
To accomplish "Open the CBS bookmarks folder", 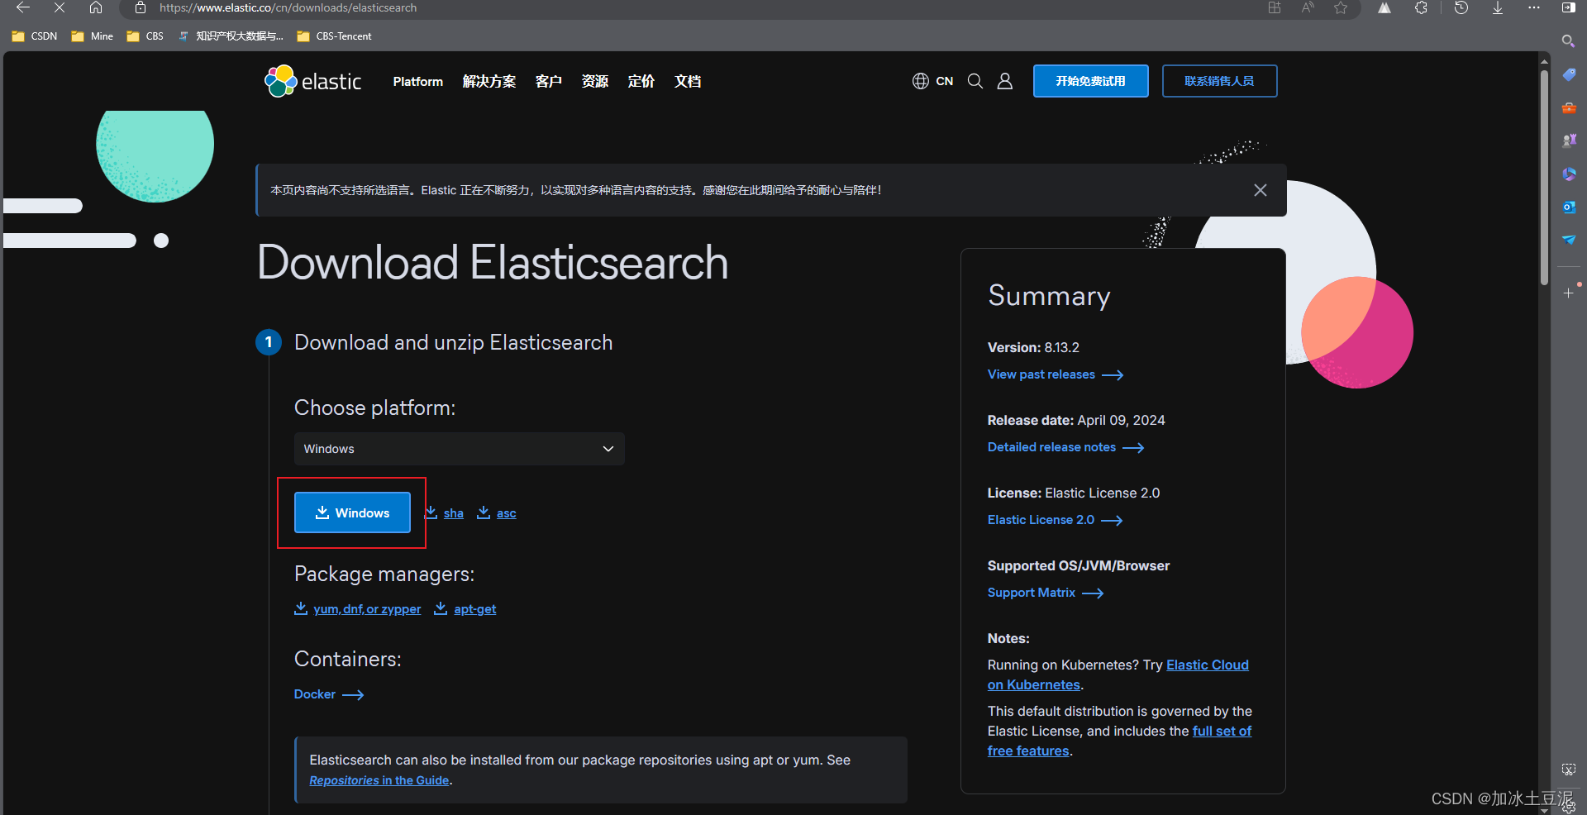I will pos(145,36).
